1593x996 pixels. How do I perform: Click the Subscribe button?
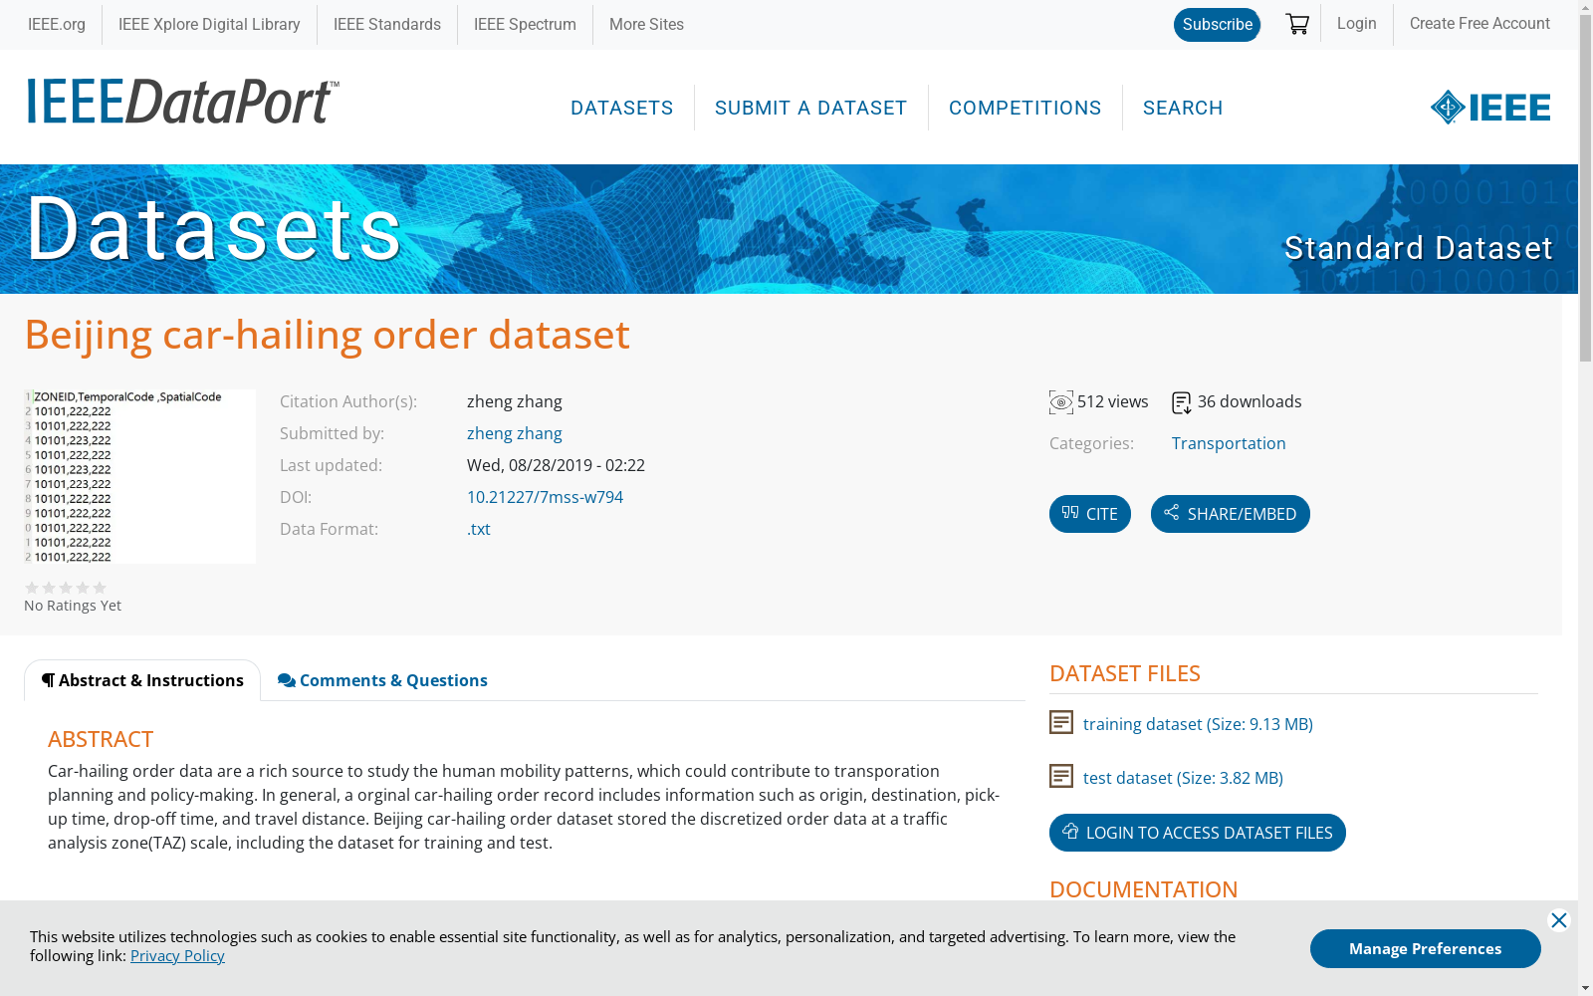point(1217,25)
